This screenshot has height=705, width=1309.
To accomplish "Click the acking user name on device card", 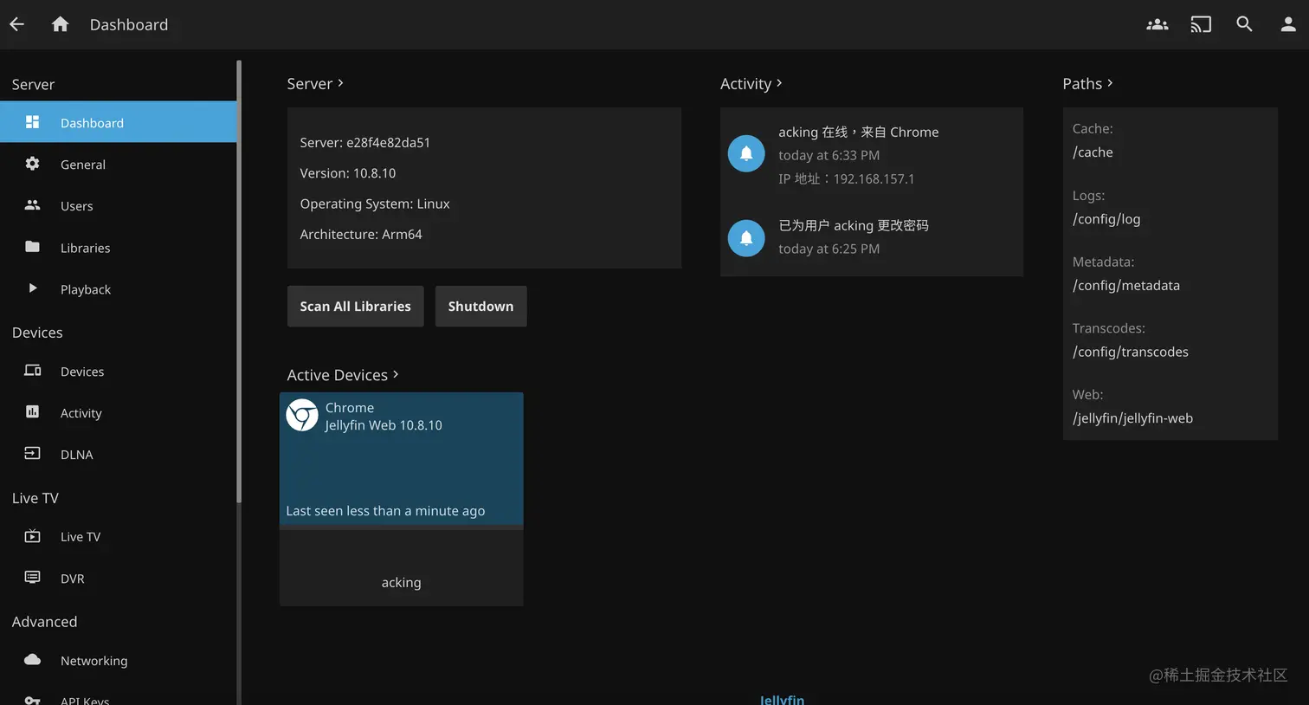I will point(401,582).
